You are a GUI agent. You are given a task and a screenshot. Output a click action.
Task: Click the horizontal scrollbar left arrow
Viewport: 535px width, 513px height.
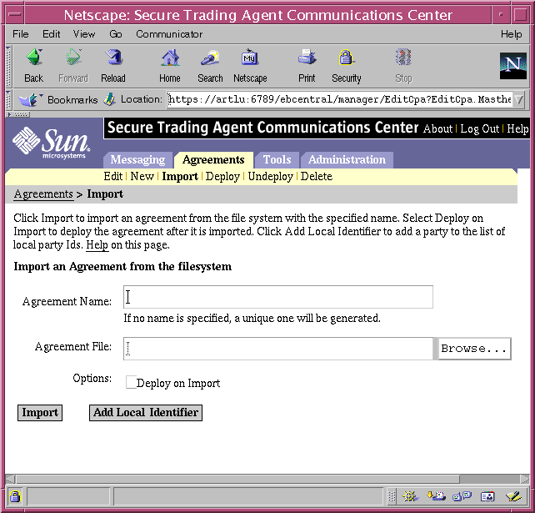(10, 479)
